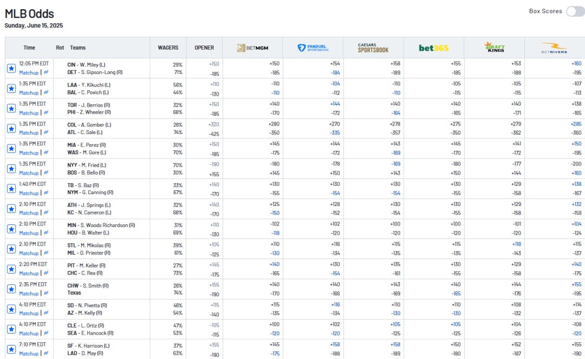
Task: Click the BetMGM sportsbook logo
Action: tap(252, 48)
